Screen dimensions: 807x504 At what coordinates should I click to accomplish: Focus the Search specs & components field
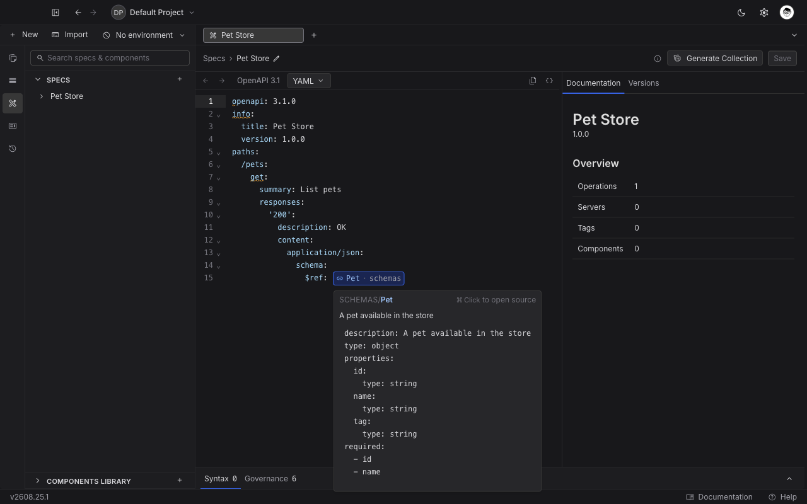110,58
